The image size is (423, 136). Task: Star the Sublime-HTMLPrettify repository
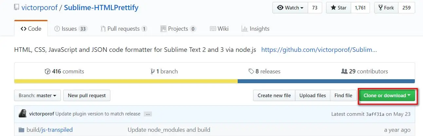click(339, 8)
